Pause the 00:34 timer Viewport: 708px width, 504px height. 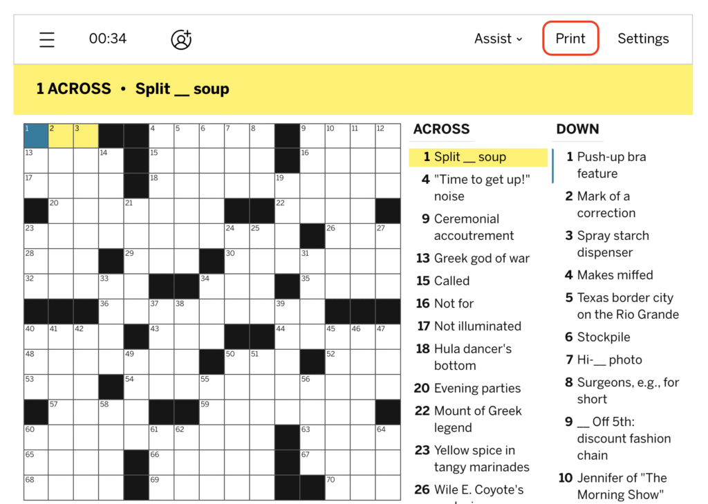pyautogui.click(x=107, y=39)
